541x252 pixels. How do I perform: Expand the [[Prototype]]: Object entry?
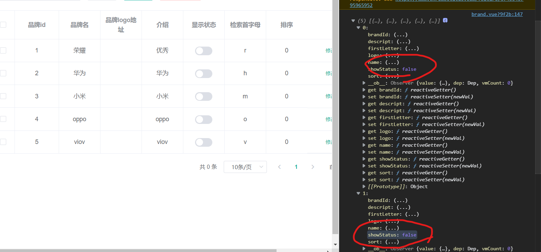pyautogui.click(x=364, y=186)
